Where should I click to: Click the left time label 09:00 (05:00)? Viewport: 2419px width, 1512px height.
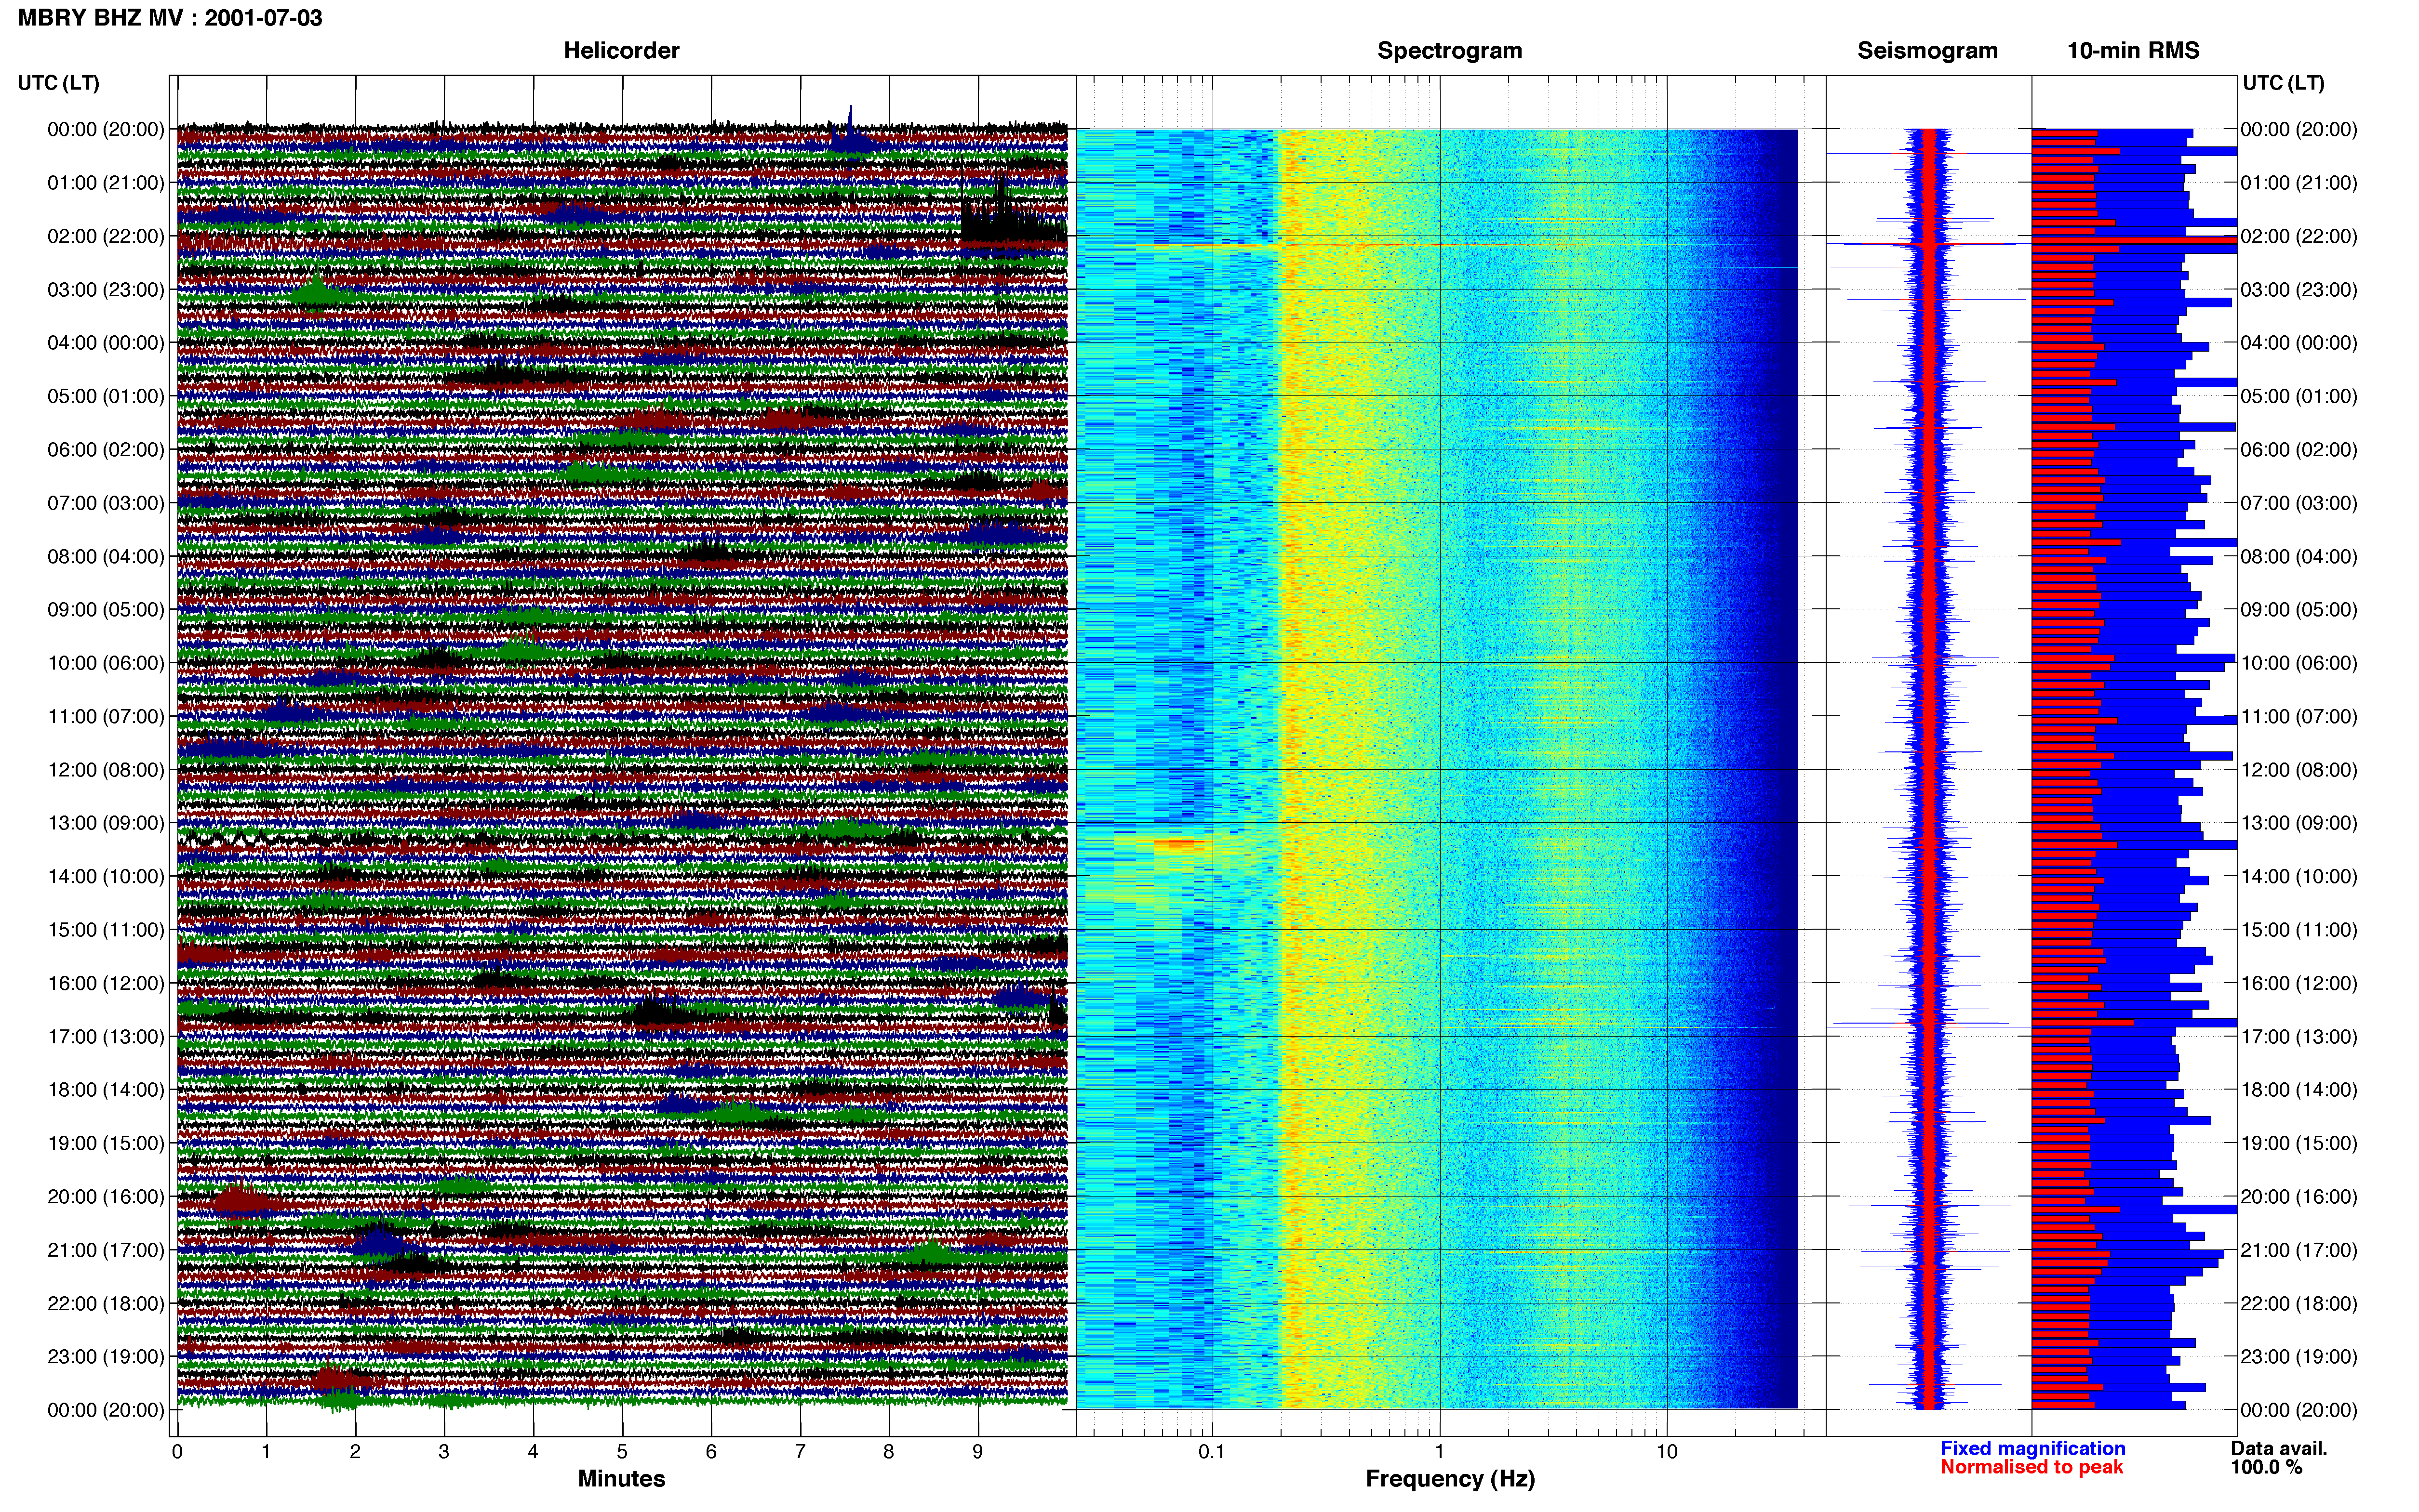click(x=106, y=610)
